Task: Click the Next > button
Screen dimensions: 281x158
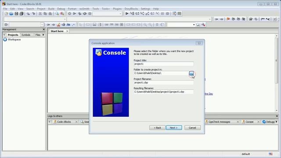Action: 174,128
